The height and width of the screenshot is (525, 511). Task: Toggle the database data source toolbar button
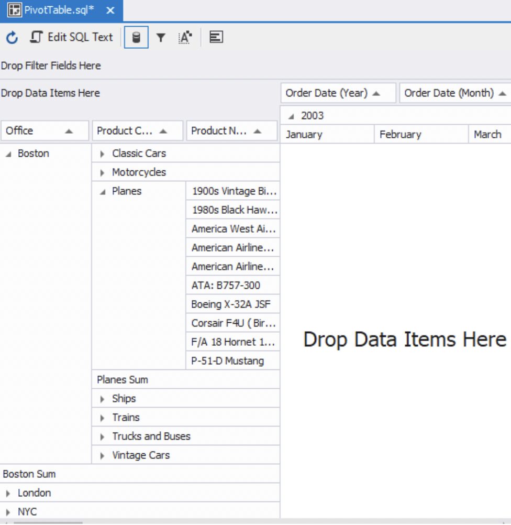136,38
